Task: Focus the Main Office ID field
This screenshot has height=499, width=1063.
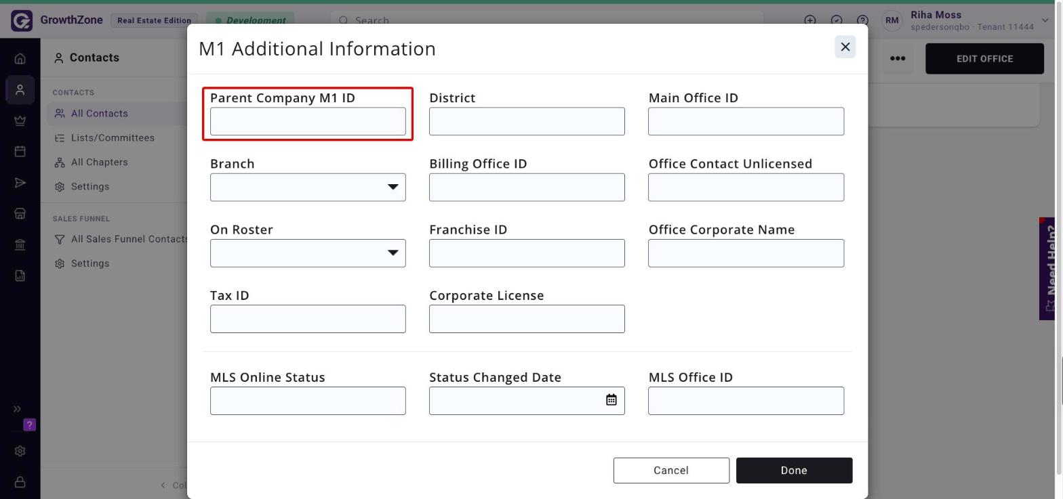Action: pyautogui.click(x=746, y=121)
